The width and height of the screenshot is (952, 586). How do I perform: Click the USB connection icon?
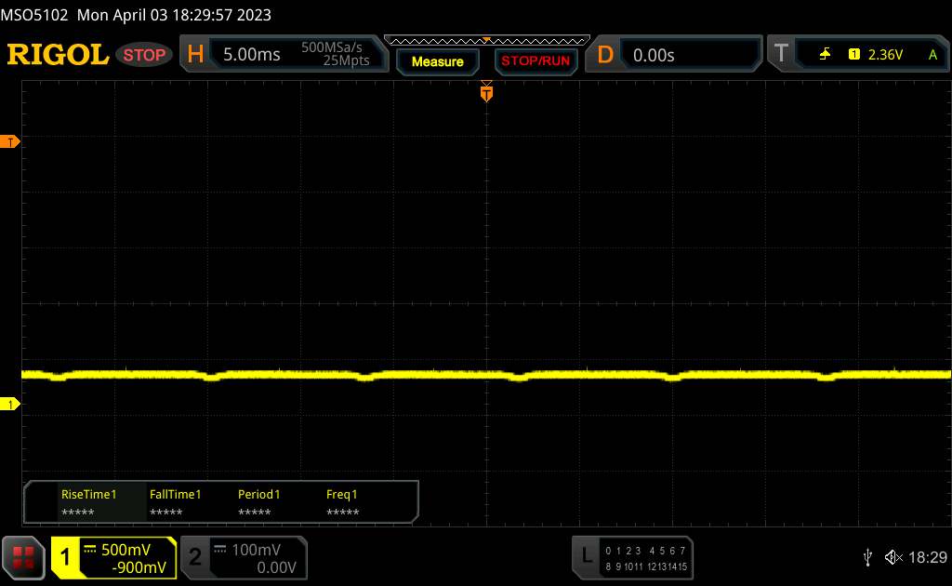coord(867,557)
